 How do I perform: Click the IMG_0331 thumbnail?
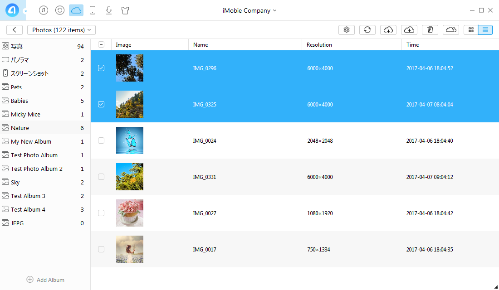(130, 177)
